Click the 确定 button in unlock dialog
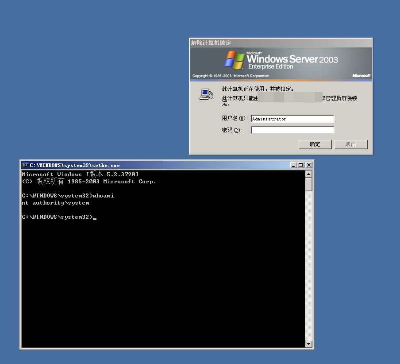This screenshot has height=364, width=400. point(315,144)
